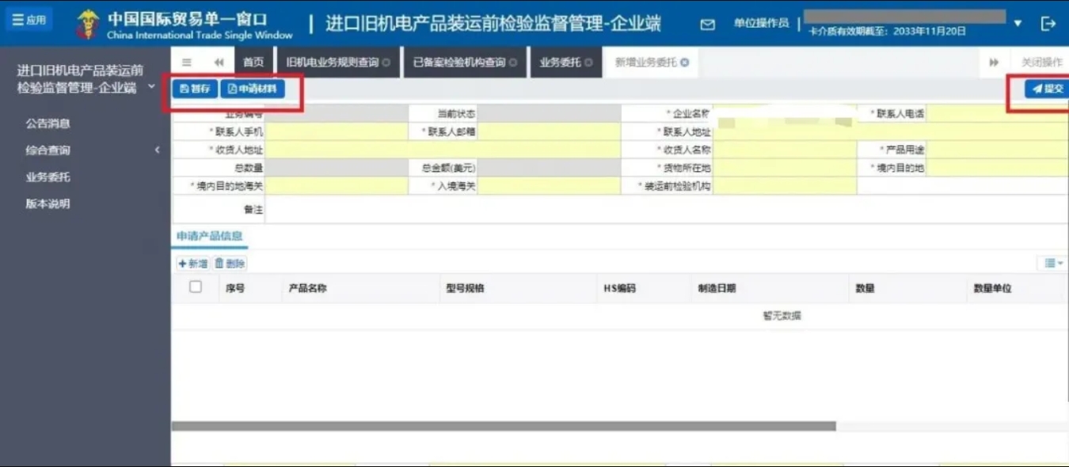This screenshot has width=1069, height=467.
Task: Click the 关闭操作 close operations button
Action: tap(1041, 63)
